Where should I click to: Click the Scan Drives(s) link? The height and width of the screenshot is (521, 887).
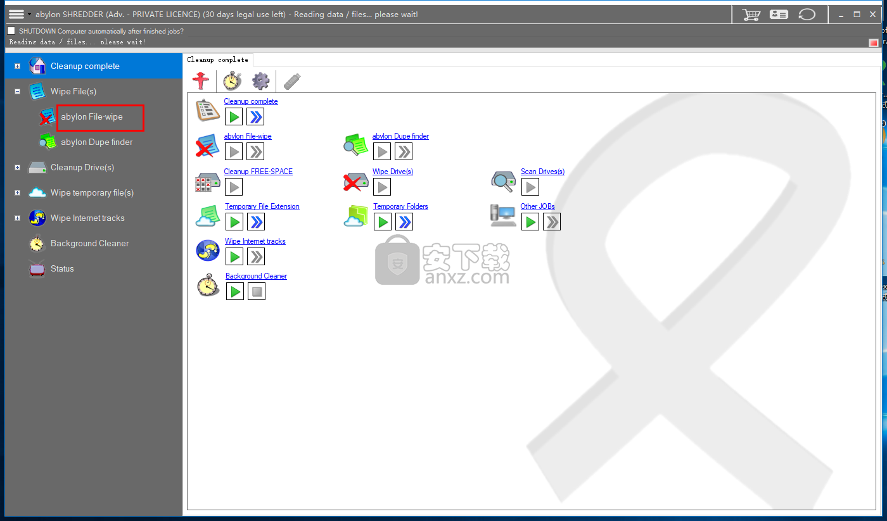tap(542, 172)
